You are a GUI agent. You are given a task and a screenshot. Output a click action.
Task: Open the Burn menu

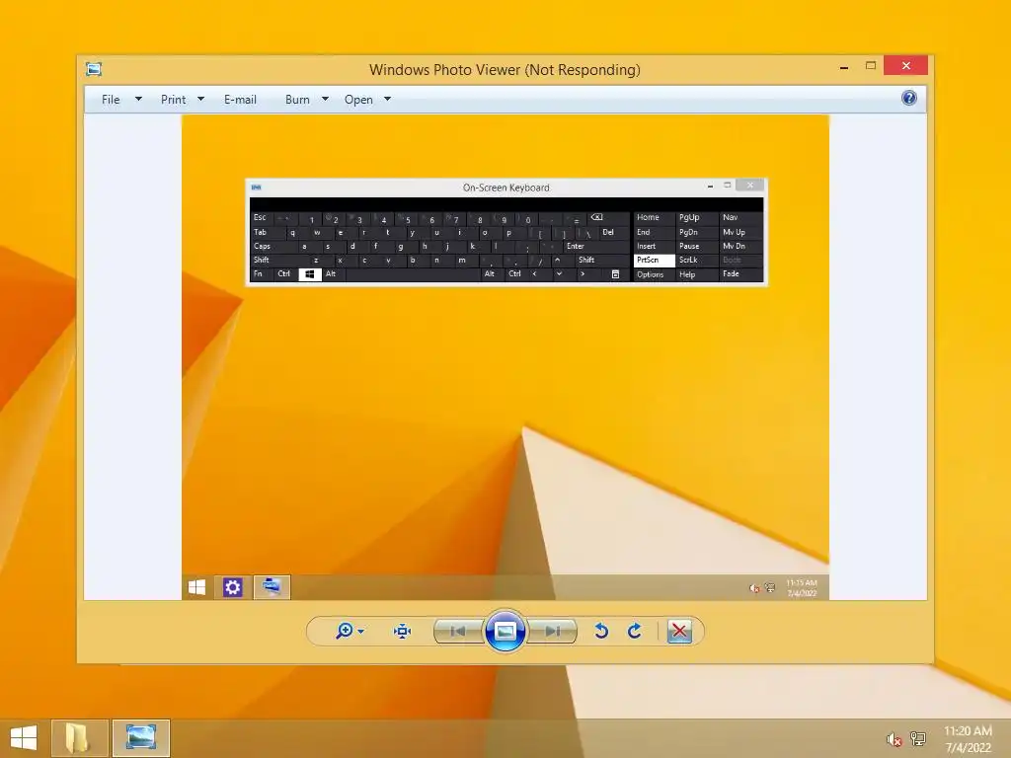point(297,100)
